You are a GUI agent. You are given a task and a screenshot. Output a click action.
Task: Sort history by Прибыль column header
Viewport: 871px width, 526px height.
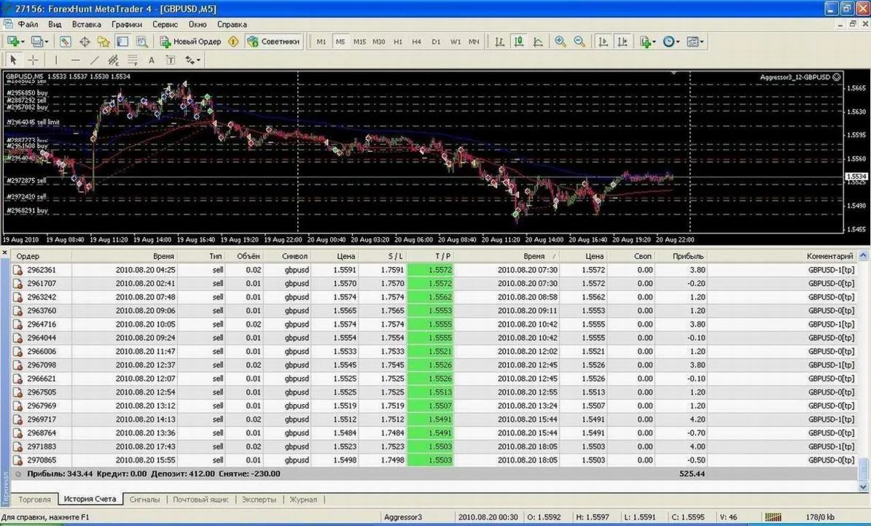tap(688, 256)
